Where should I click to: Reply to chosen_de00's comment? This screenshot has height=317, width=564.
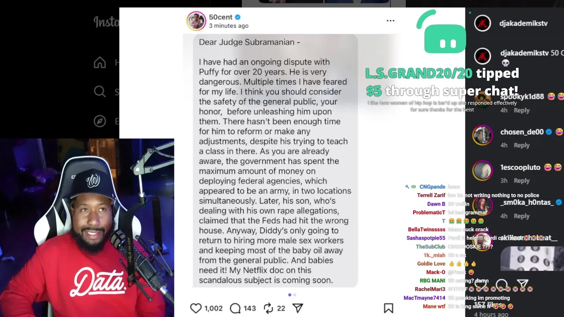coord(521,145)
